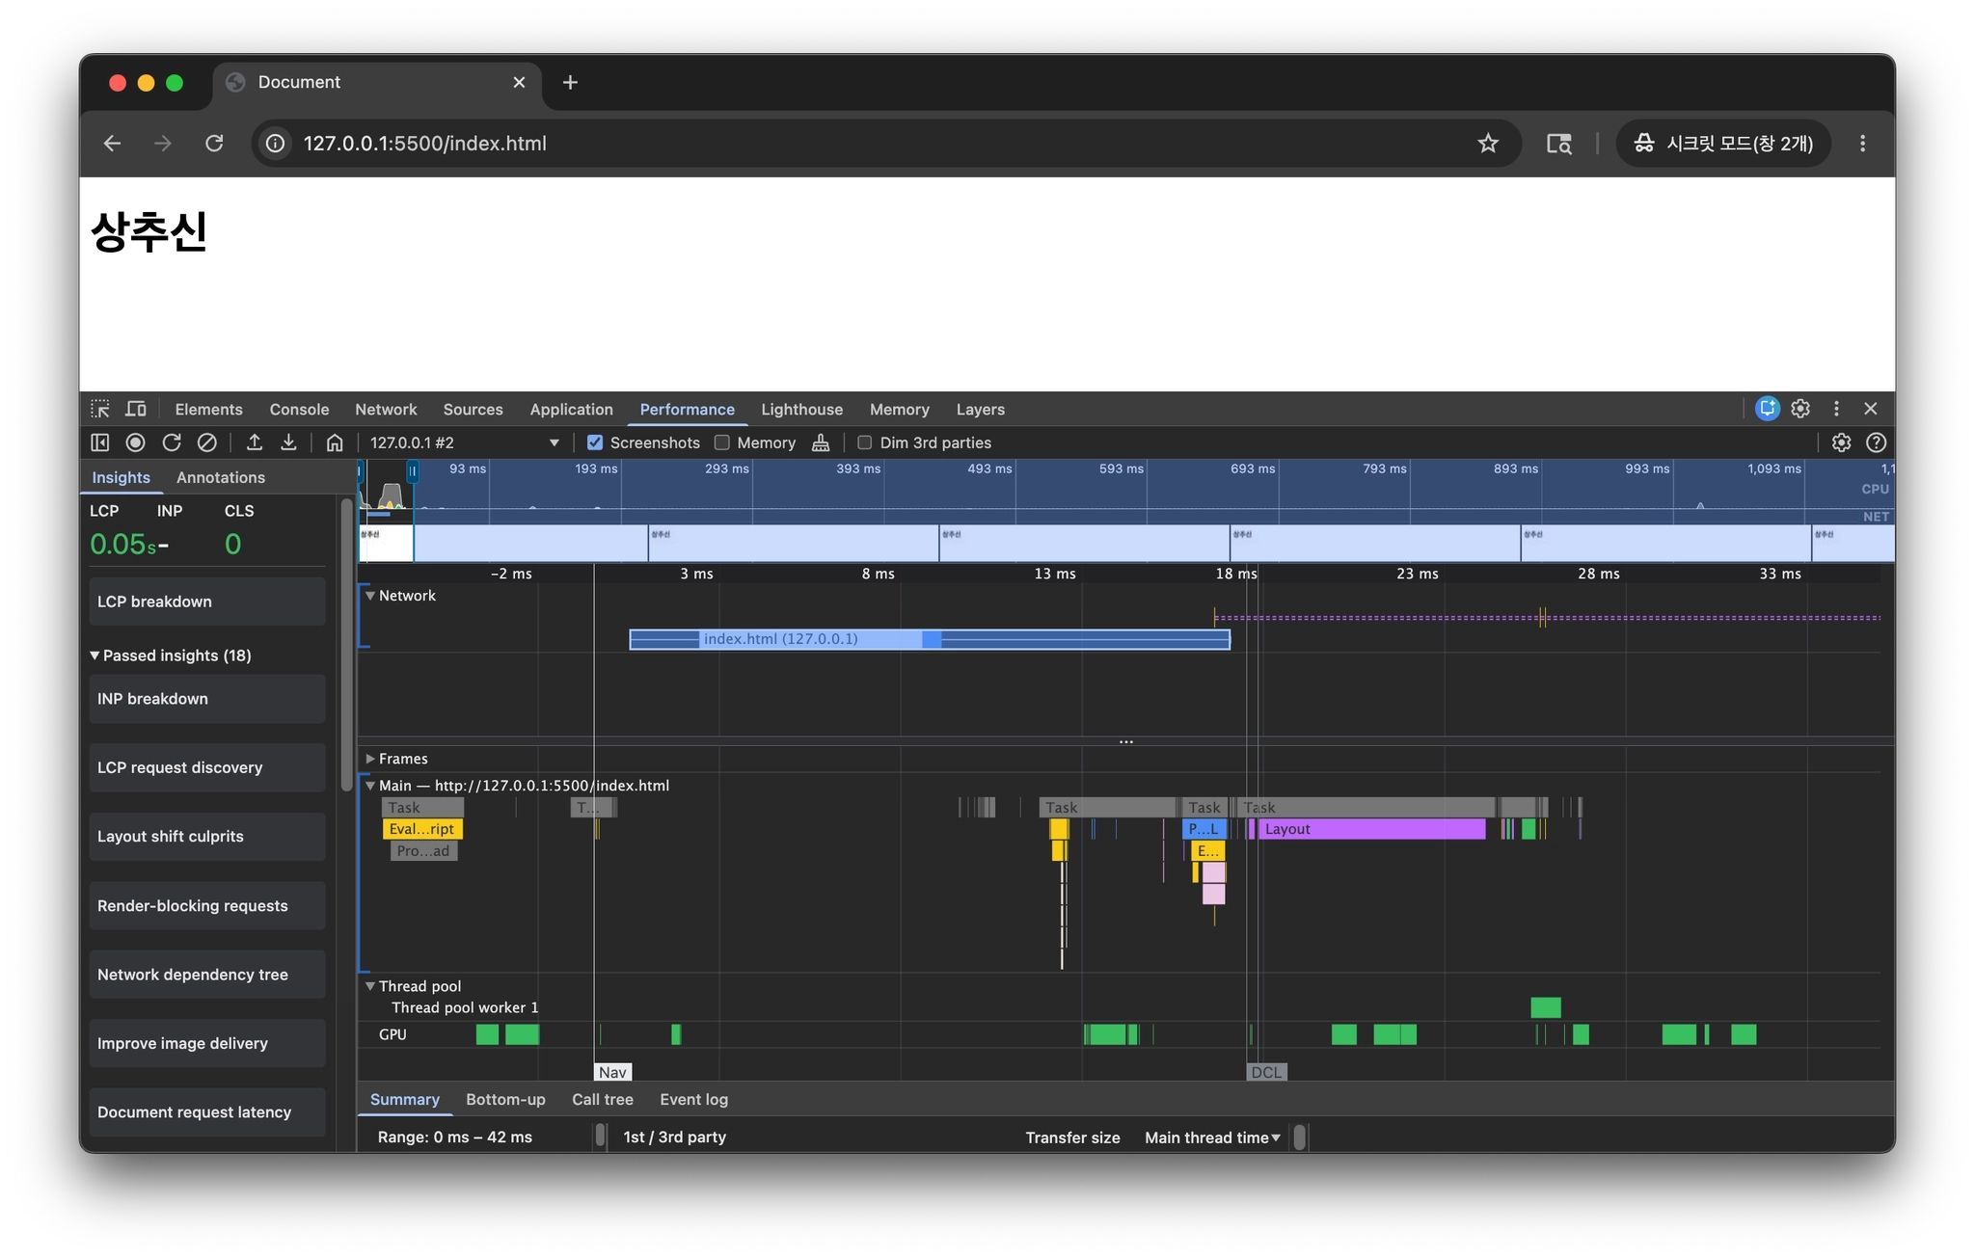Screen dimensions: 1975x1258
Task: Open the Network dependency tree insight
Action: tap(207, 975)
